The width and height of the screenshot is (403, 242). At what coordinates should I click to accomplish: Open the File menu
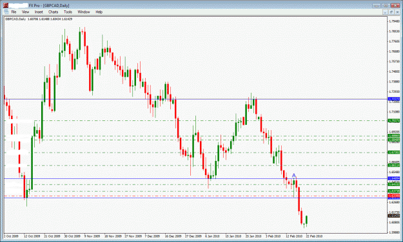[x=14, y=12]
